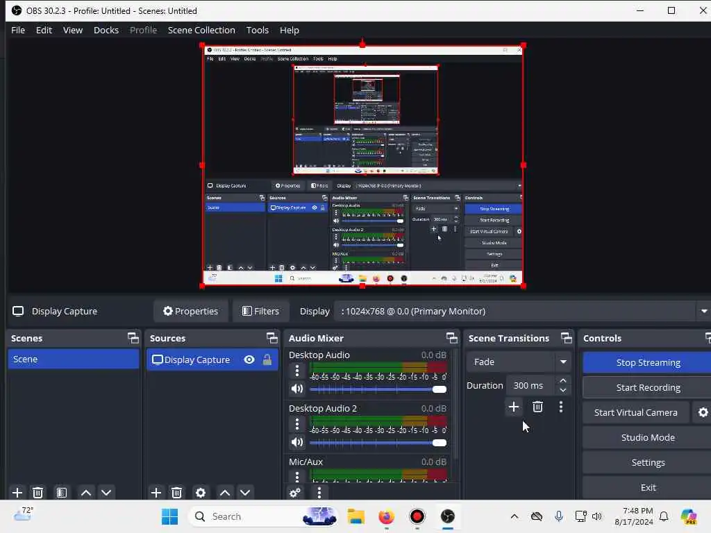Open Firefox from taskbar
Image resolution: width=711 pixels, height=533 pixels.
coord(386,516)
